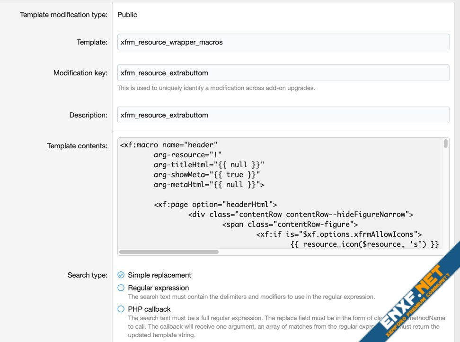Click the Description input field
The height and width of the screenshot is (342, 460).
click(283, 115)
